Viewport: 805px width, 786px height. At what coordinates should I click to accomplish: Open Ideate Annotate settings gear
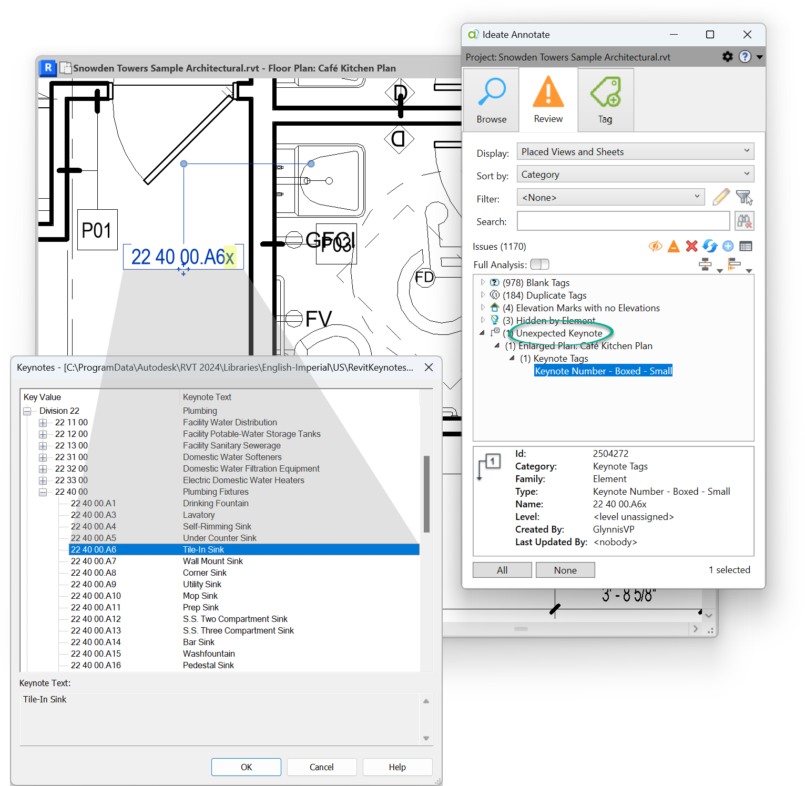pos(727,57)
